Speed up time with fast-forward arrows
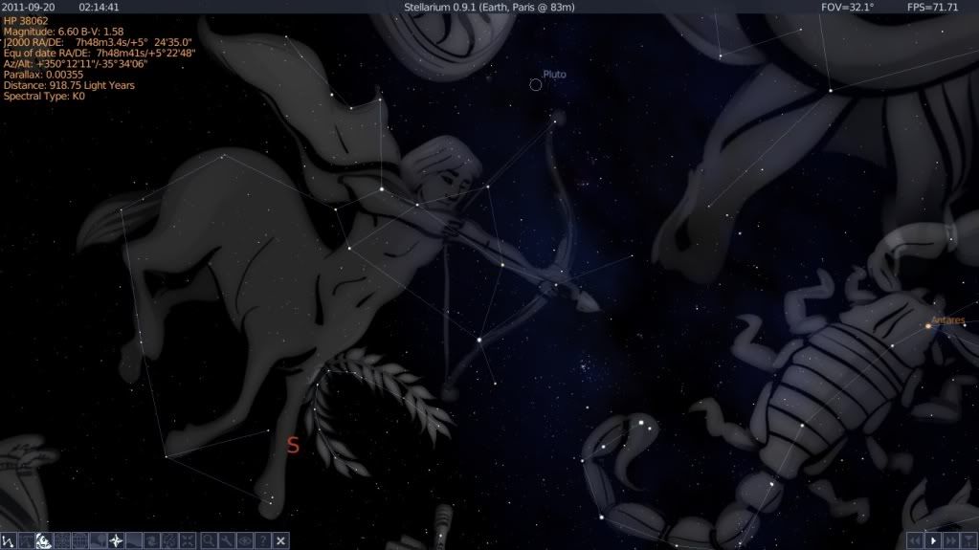 pyautogui.click(x=951, y=540)
